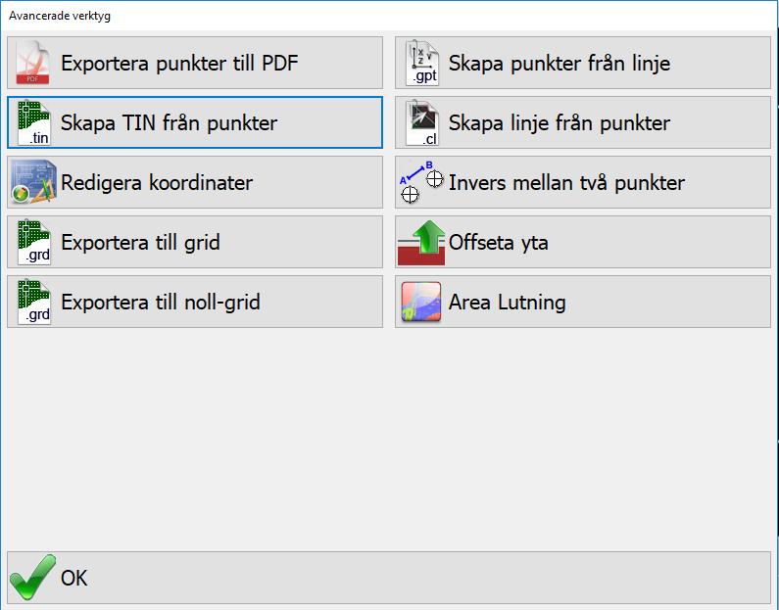Click the PDF icon beside Exportera punkter
Viewport: 779px width, 610px height.
click(34, 64)
